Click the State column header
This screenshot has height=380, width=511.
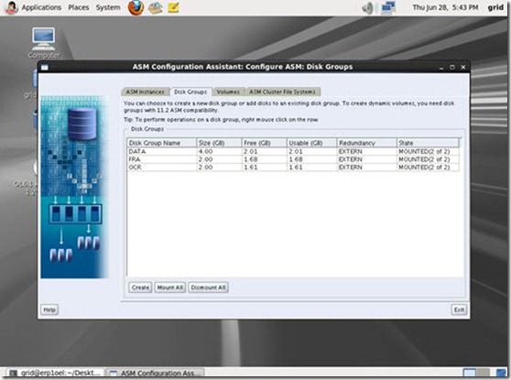(x=428, y=143)
